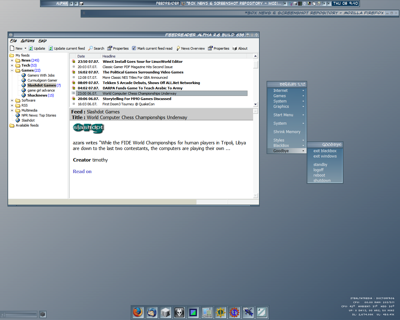400x320 pixels.
Task: Open Search from FeedReader toolbar
Action: coord(96,48)
